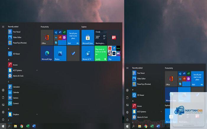Open Settings gear in right Start menu
The width and height of the screenshot is (207, 129).
127,112
